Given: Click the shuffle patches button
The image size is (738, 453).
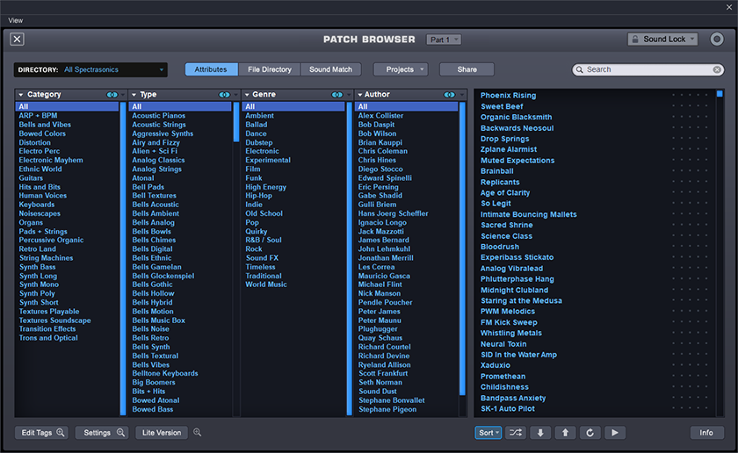Looking at the screenshot, I should pos(516,432).
